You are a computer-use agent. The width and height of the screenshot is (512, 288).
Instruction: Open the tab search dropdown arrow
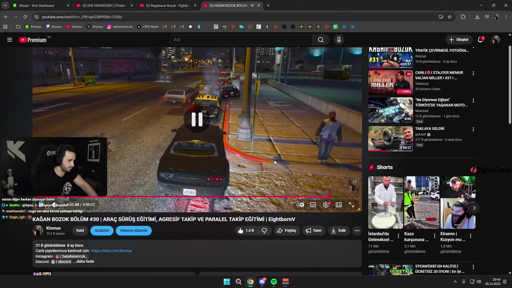tap(5, 5)
